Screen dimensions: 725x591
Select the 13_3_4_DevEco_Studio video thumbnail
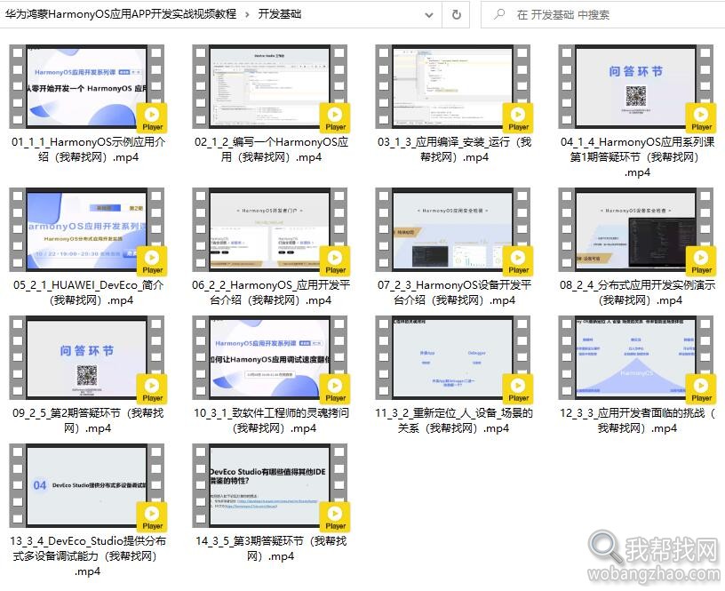click(86, 485)
